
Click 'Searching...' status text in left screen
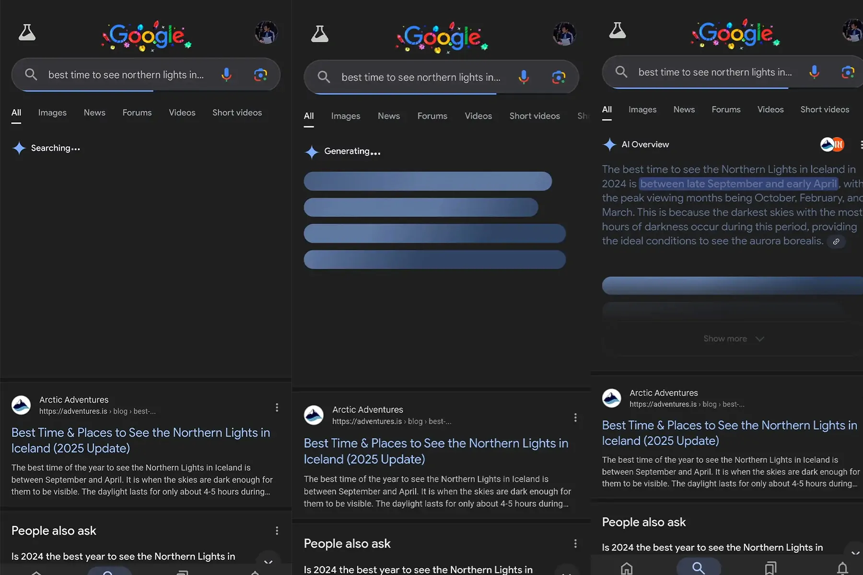(55, 148)
